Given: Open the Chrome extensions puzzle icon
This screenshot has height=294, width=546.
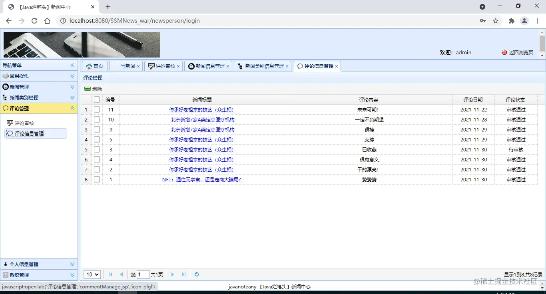Looking at the screenshot, I should 512,20.
